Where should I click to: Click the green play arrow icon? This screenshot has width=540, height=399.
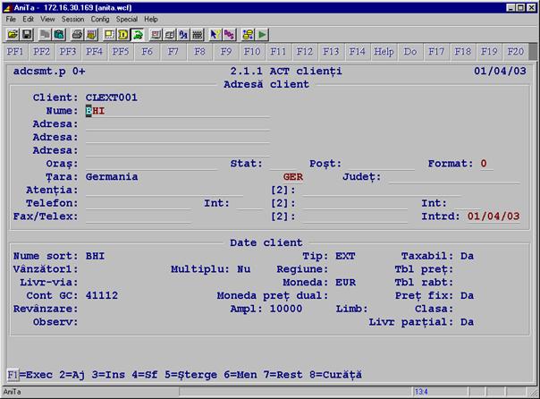tap(263, 34)
